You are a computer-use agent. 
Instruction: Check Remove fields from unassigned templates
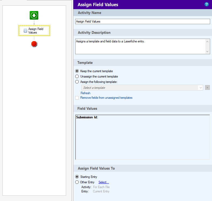click(x=77, y=98)
